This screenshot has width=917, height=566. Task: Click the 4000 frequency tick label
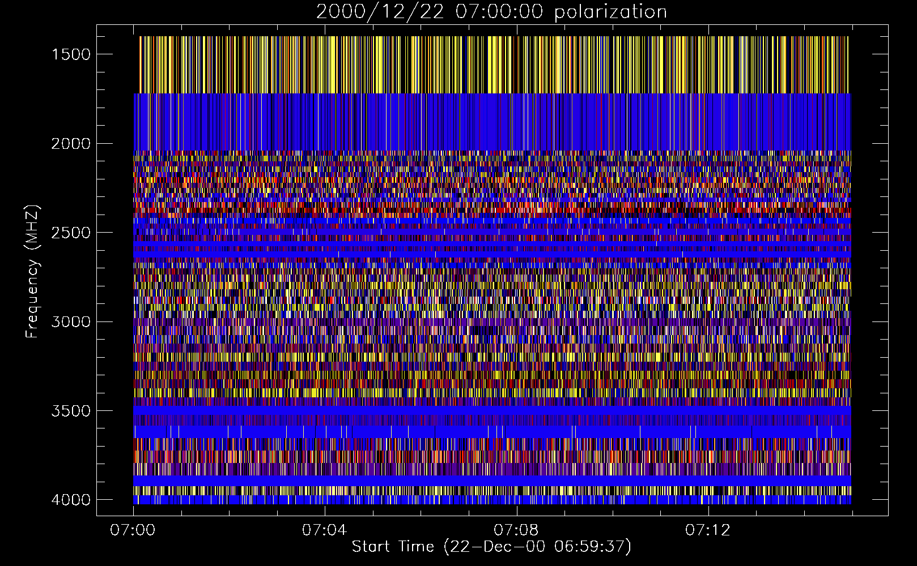tap(71, 500)
